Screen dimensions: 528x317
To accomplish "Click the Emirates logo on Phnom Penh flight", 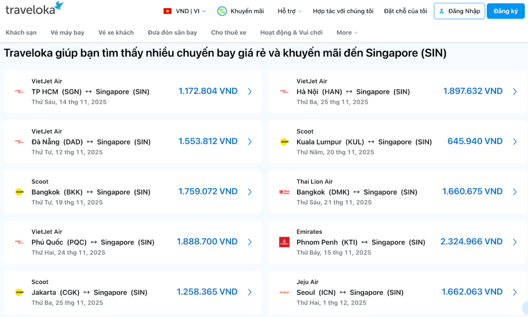I will (284, 242).
